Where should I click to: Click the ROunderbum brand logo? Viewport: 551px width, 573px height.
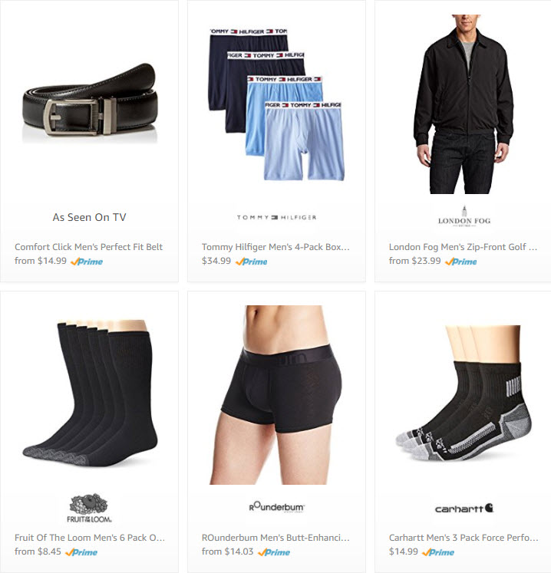pos(276,507)
